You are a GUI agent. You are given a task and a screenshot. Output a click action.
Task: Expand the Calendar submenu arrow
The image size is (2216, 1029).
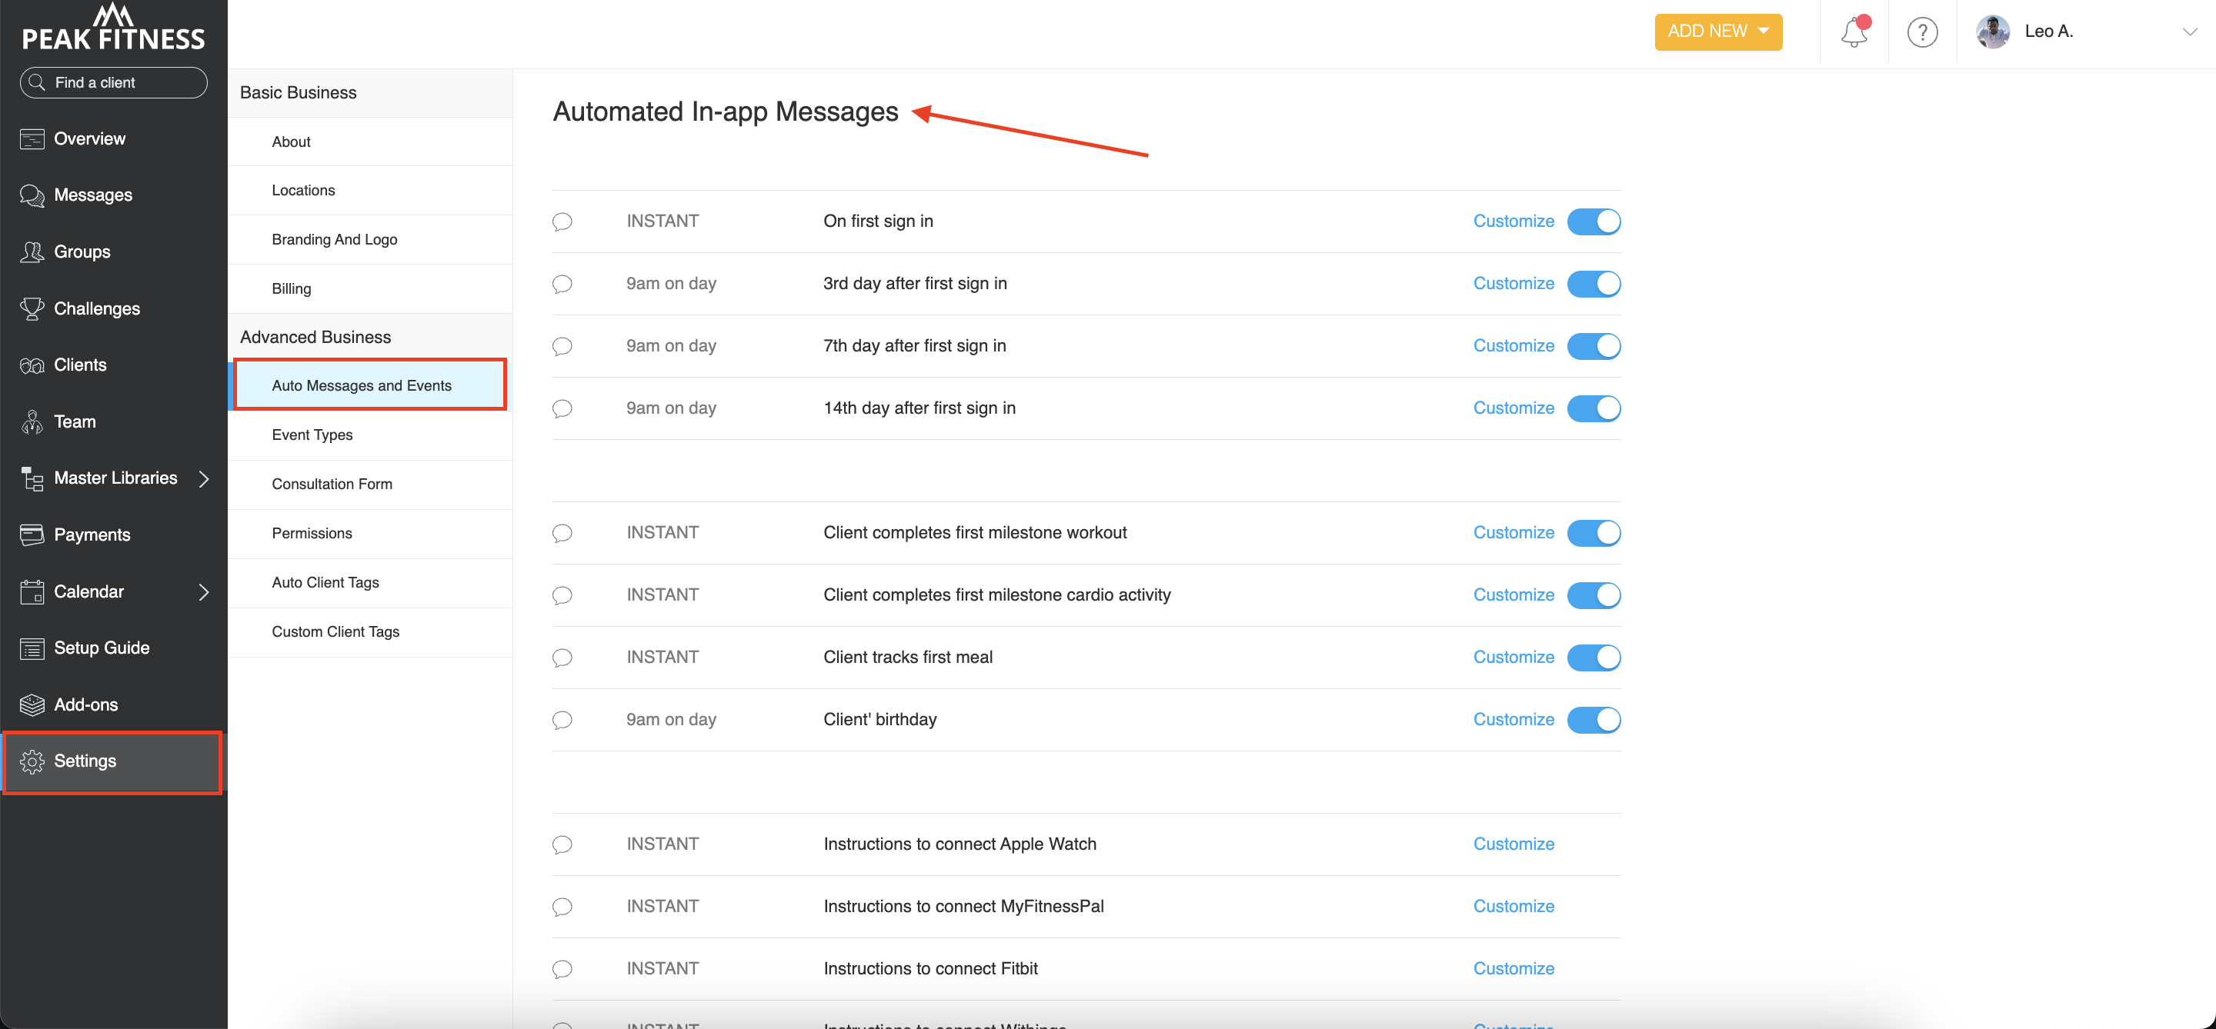[204, 591]
